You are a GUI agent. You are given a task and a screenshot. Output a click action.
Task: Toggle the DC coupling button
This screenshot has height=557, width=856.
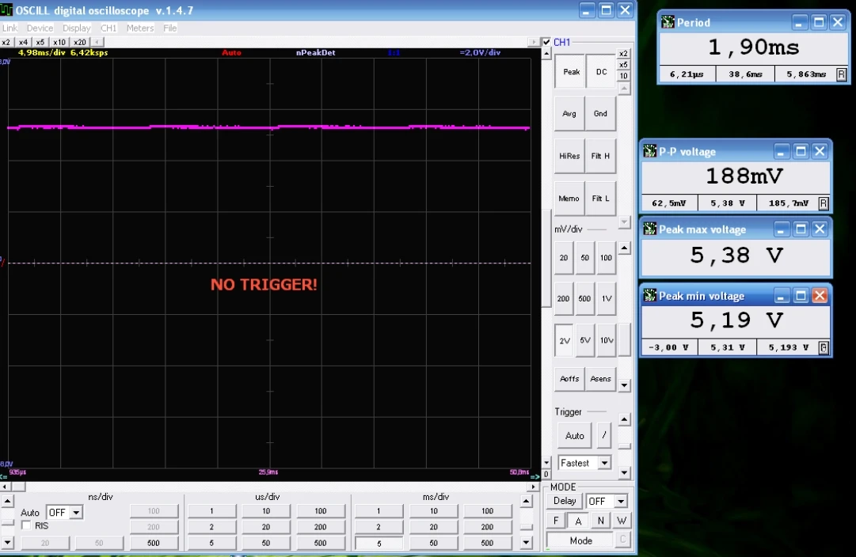(x=601, y=72)
